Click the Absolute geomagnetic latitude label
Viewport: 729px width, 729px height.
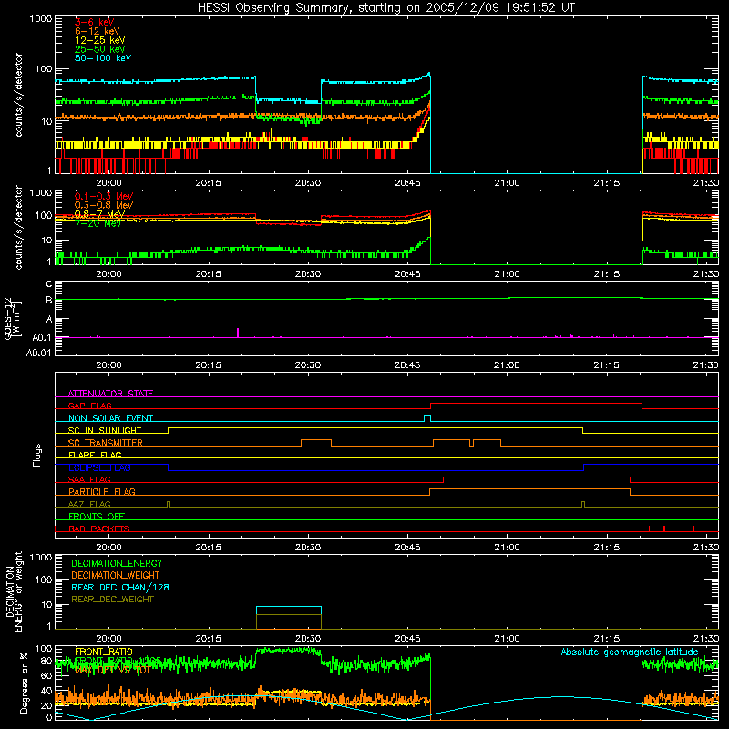(x=630, y=652)
